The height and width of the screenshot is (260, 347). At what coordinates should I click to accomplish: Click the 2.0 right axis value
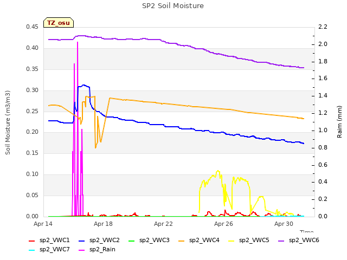pyautogui.click(x=323, y=44)
